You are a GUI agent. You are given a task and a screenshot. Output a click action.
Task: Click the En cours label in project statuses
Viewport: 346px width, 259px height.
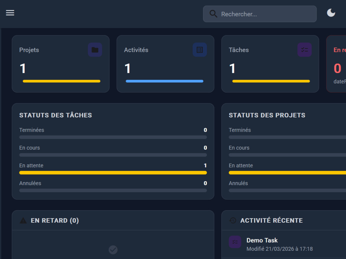[239, 148]
